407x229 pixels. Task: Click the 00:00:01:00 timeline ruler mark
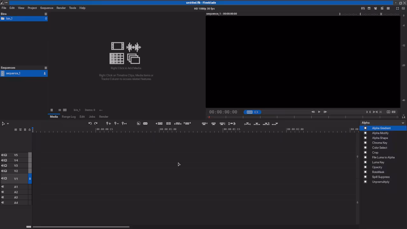[168, 129]
